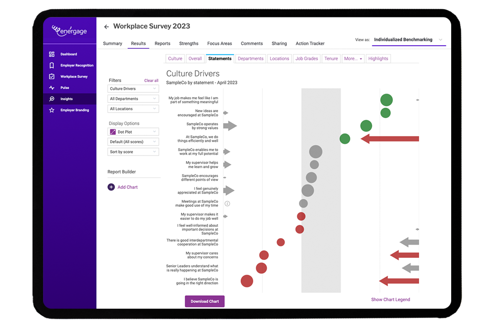Open the Dashboard from the sidebar
494x334 pixels.
(52, 54)
